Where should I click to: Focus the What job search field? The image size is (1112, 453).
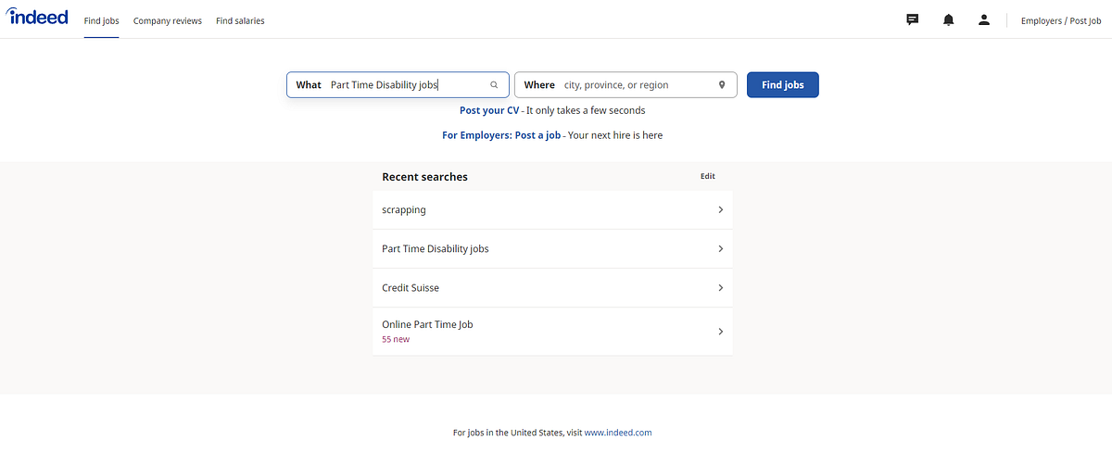[398, 85]
